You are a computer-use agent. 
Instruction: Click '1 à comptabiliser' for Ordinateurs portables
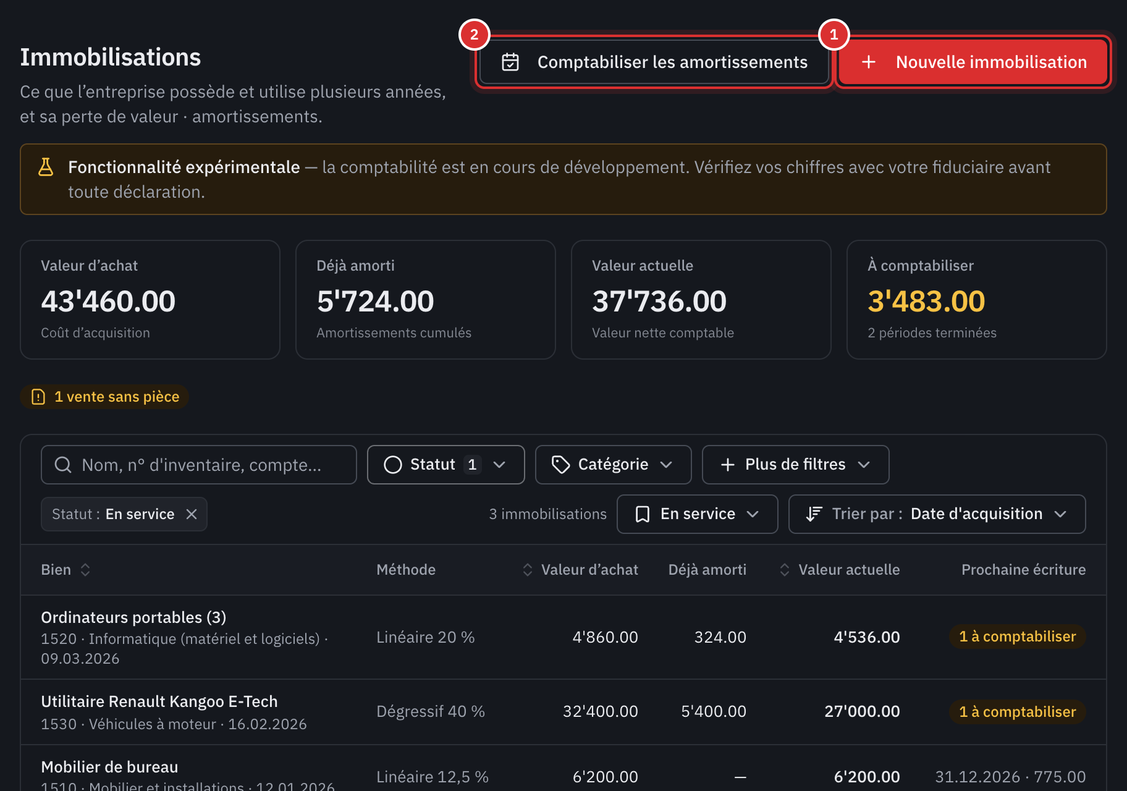pos(1017,637)
